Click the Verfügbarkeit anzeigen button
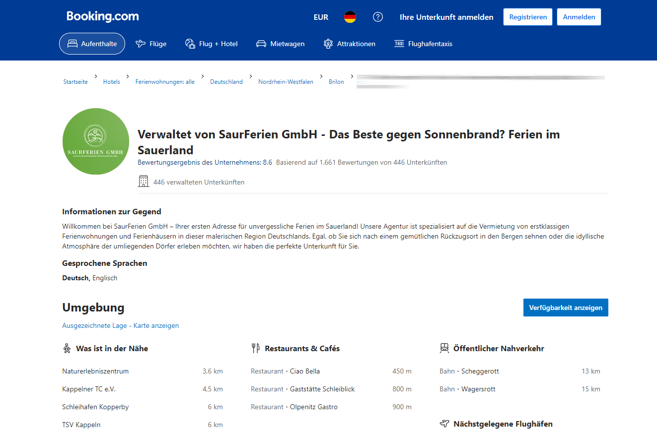 pos(566,308)
